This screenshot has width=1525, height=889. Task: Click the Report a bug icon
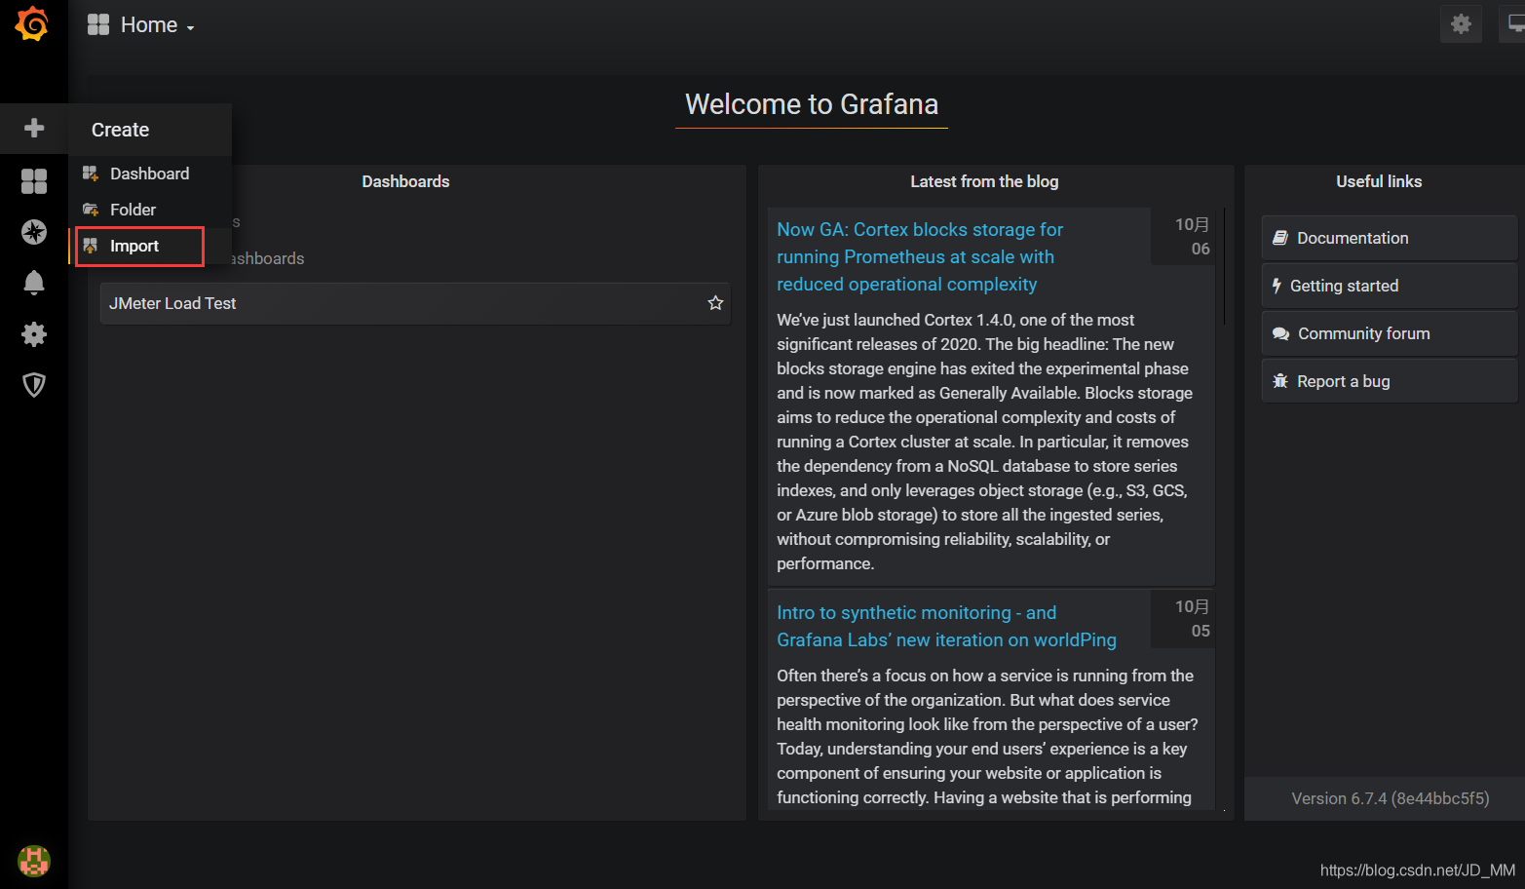[1280, 381]
